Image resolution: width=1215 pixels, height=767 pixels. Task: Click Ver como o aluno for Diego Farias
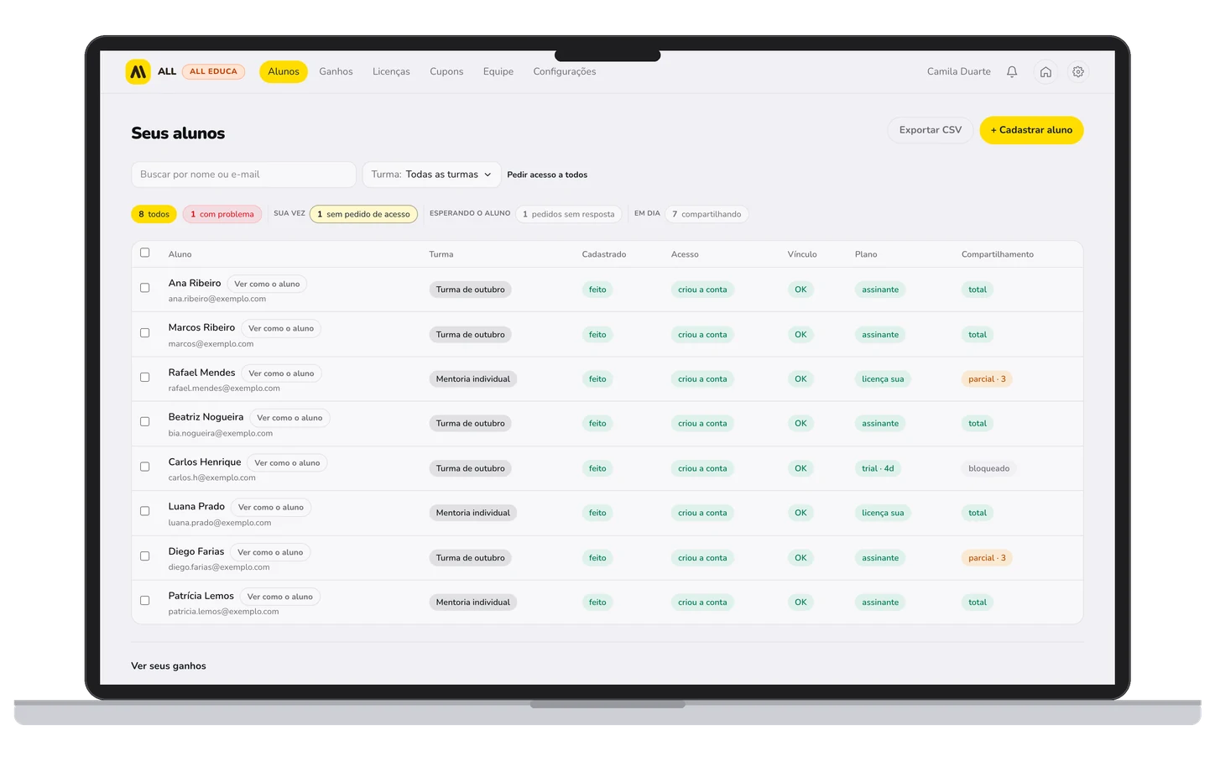pos(270,552)
